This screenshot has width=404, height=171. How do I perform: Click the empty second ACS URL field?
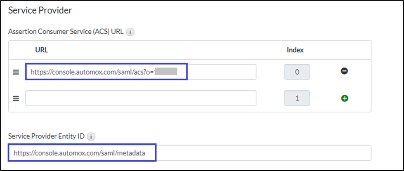click(x=140, y=98)
